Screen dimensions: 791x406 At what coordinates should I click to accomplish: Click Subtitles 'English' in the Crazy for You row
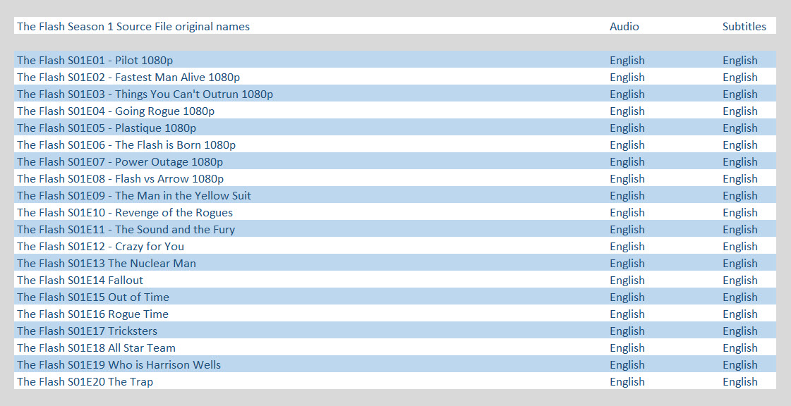(740, 247)
